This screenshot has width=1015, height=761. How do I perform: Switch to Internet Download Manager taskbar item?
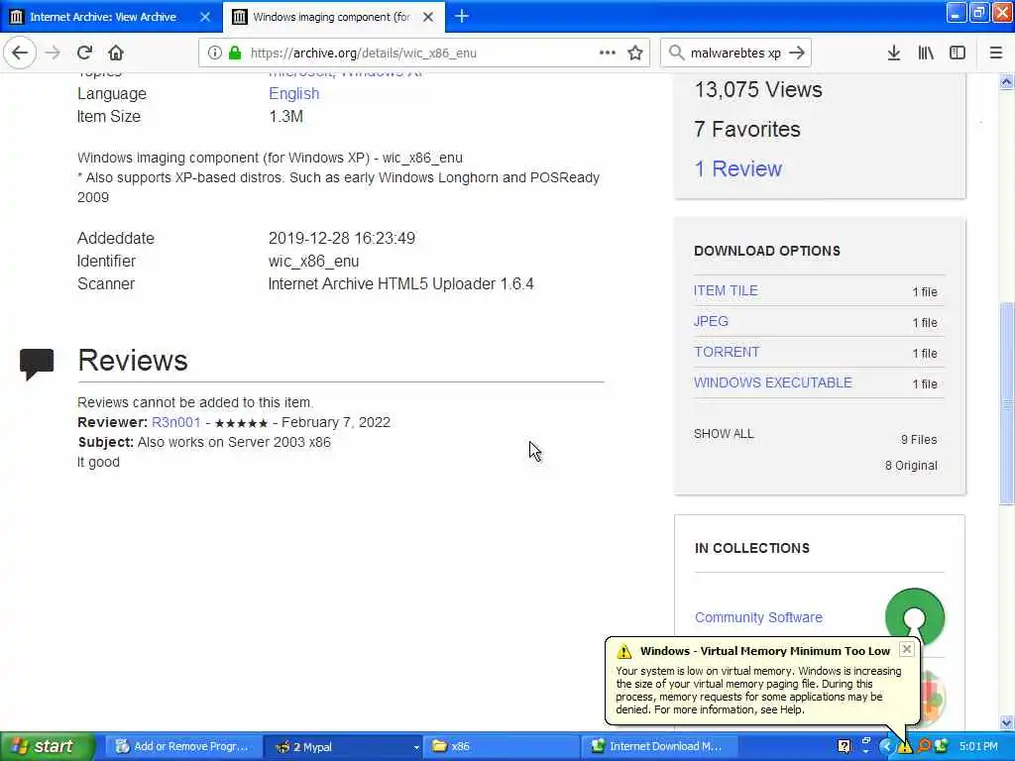tap(659, 746)
